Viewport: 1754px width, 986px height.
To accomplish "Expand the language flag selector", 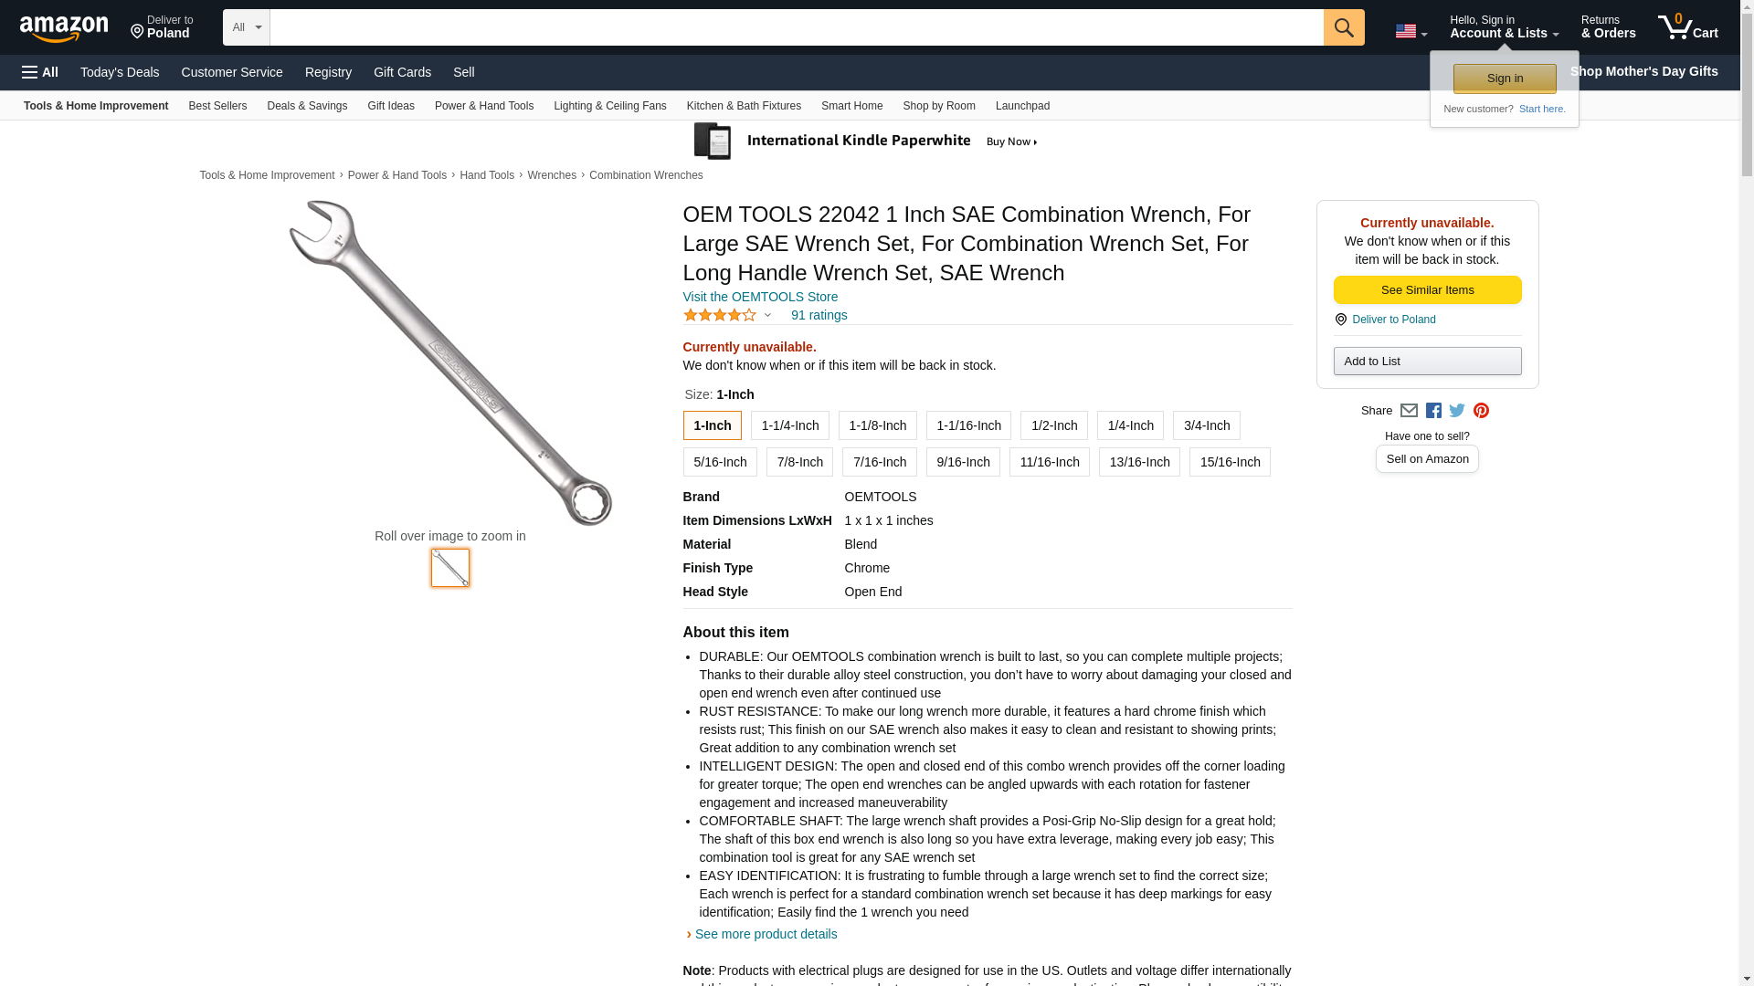I will 1411,31.
